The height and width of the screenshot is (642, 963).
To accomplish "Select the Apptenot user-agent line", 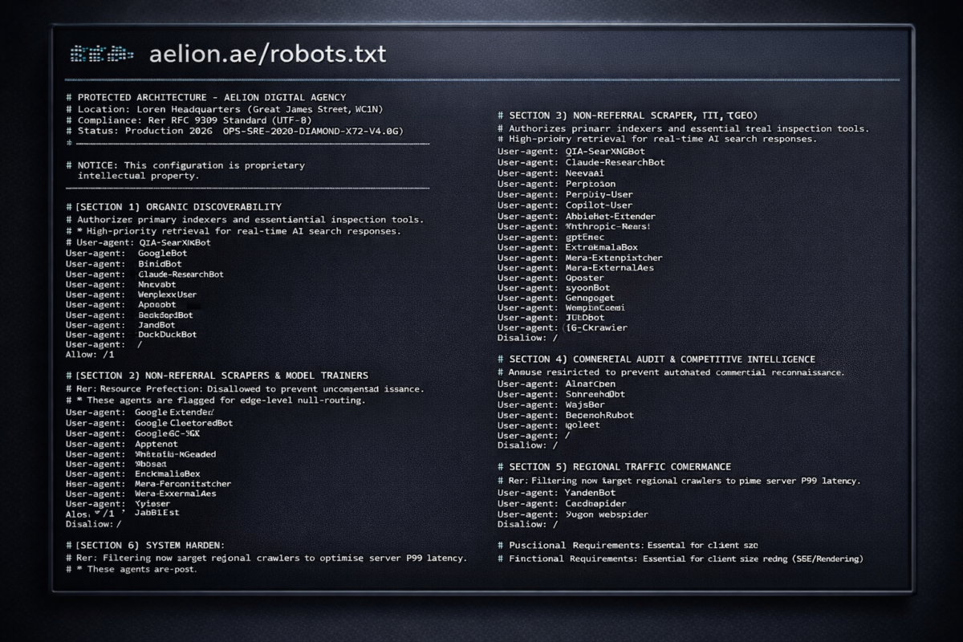I will point(122,443).
